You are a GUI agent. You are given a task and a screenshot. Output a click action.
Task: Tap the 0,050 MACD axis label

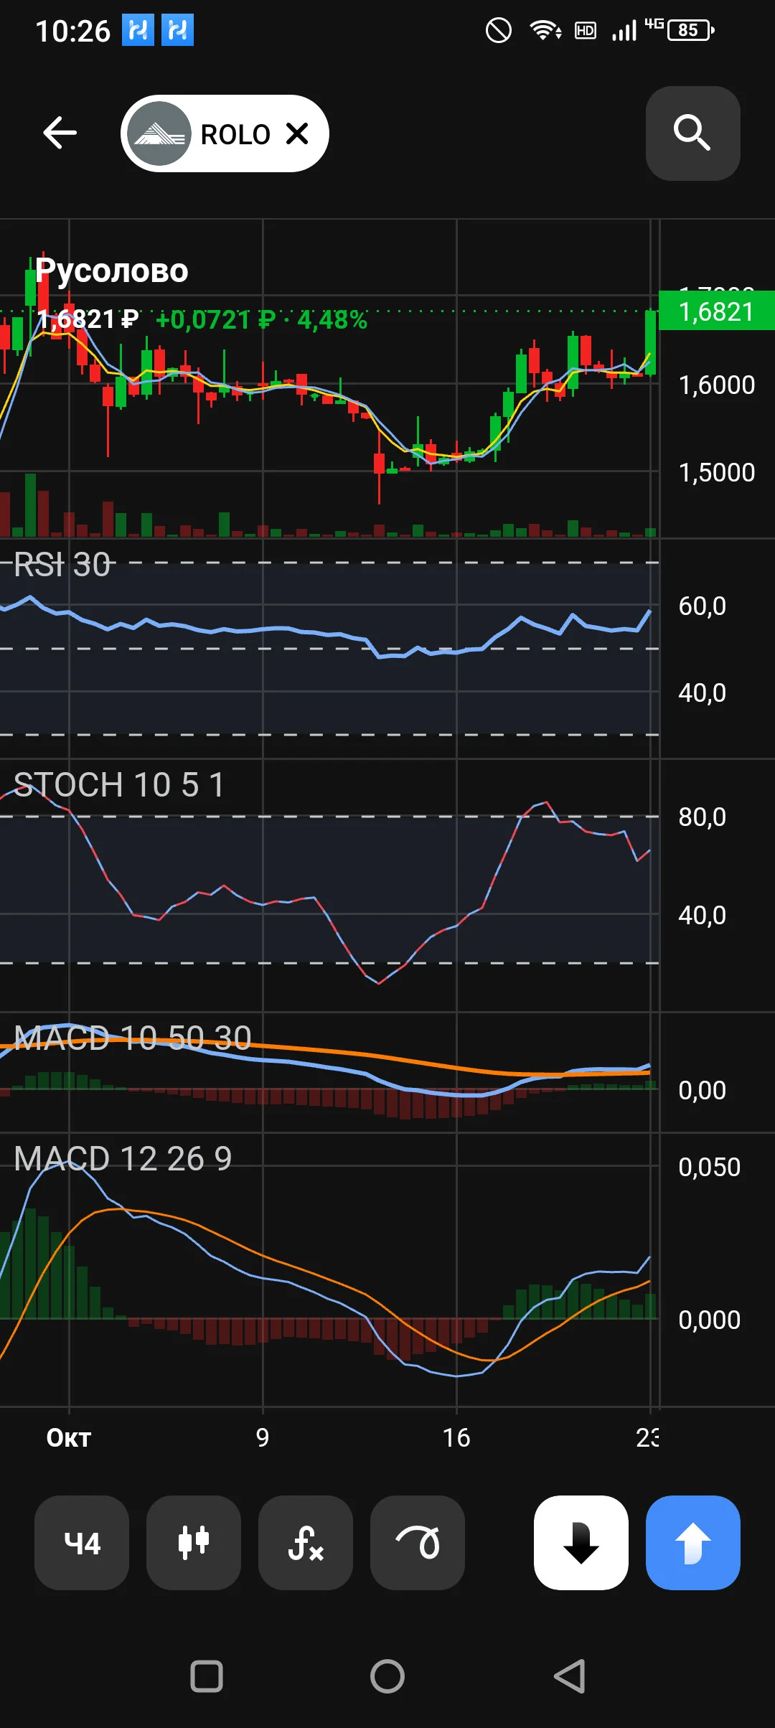coord(710,1167)
